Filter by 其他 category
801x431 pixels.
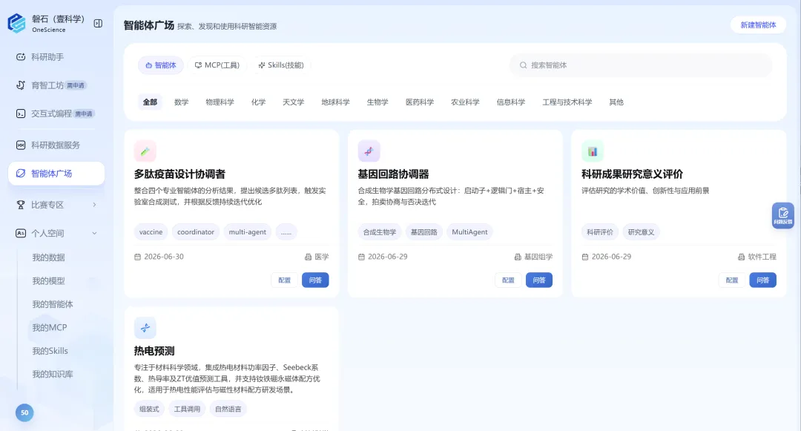(x=616, y=102)
